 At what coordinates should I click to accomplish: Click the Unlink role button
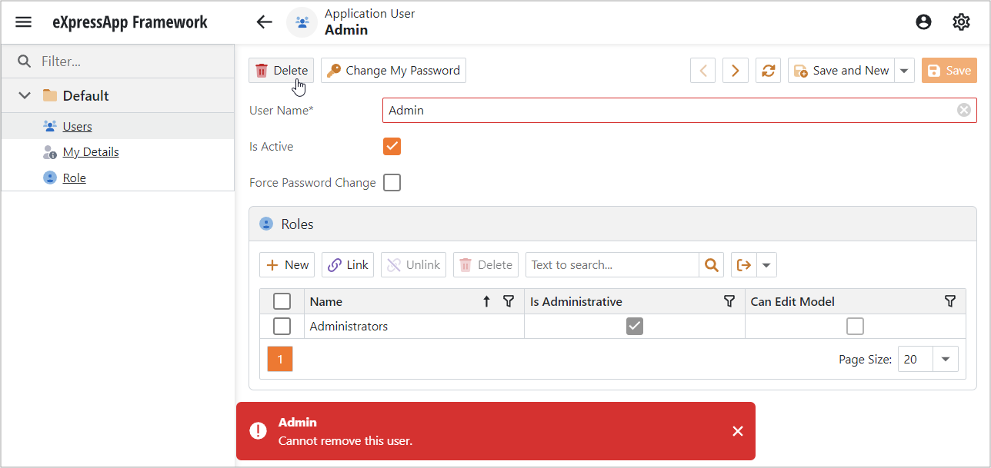413,264
